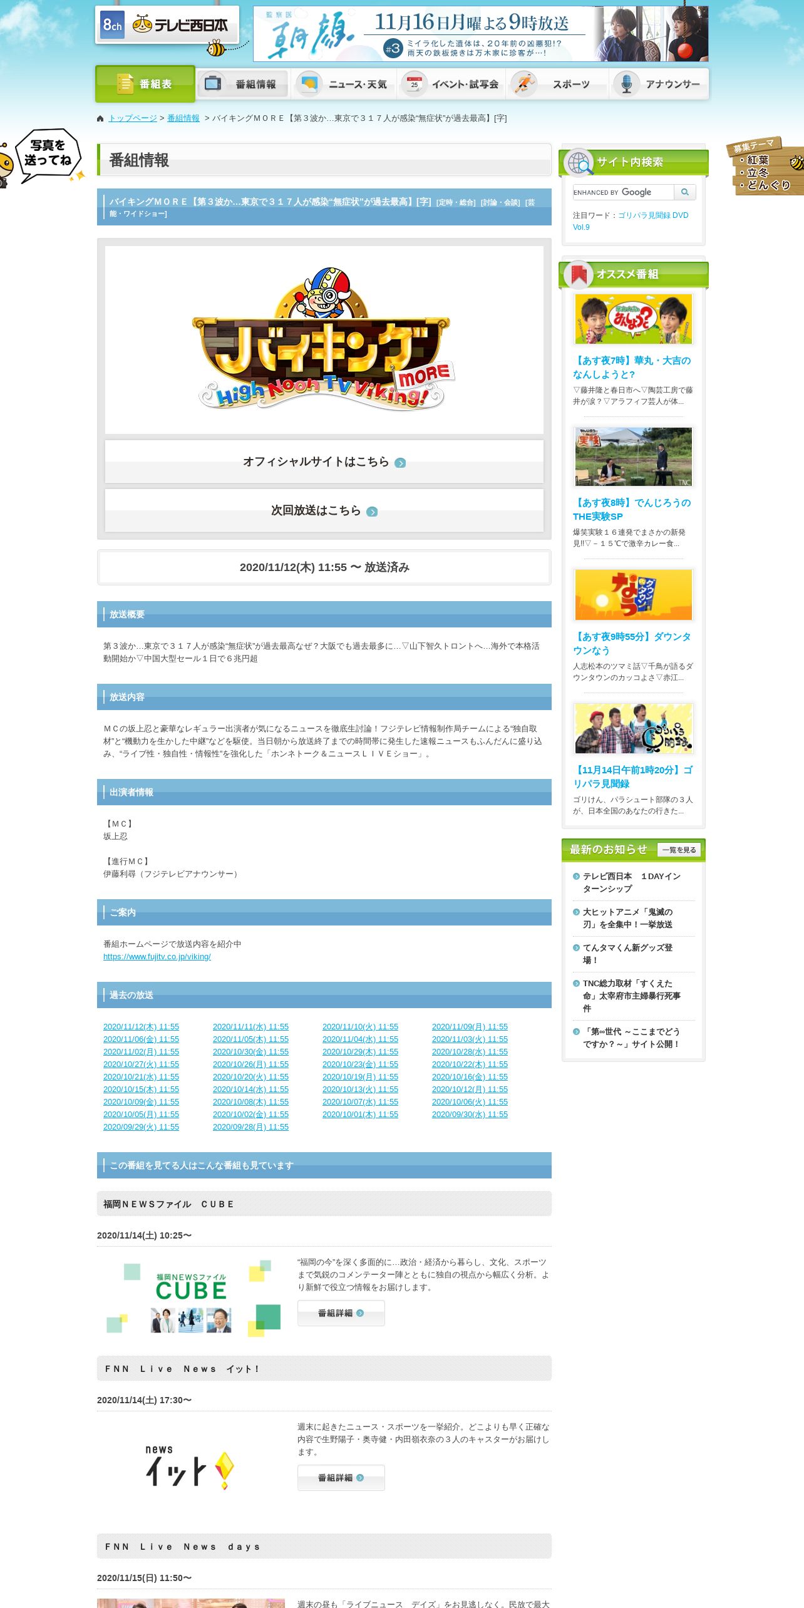The height and width of the screenshot is (1608, 804).
Task: Click ダウンタウンなう program thumbnail
Action: (x=634, y=594)
